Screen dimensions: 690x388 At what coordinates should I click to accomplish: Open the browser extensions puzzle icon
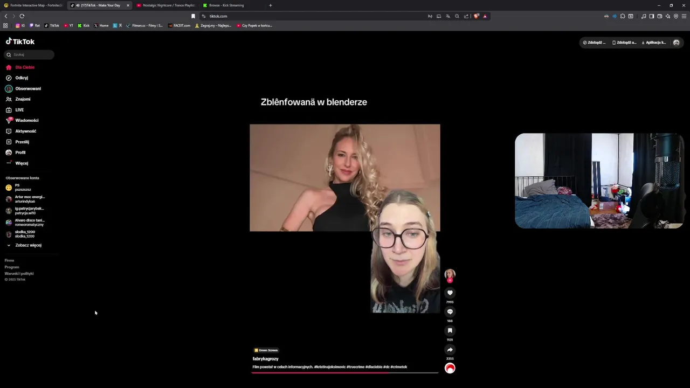tap(623, 16)
